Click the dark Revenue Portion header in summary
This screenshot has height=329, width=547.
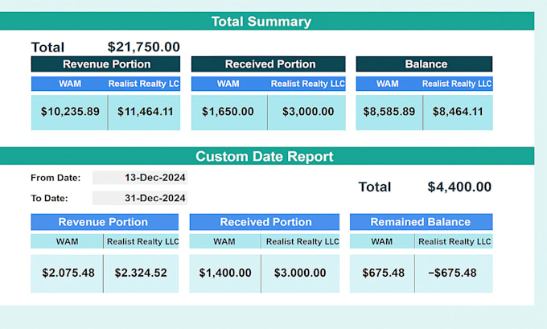(105, 64)
